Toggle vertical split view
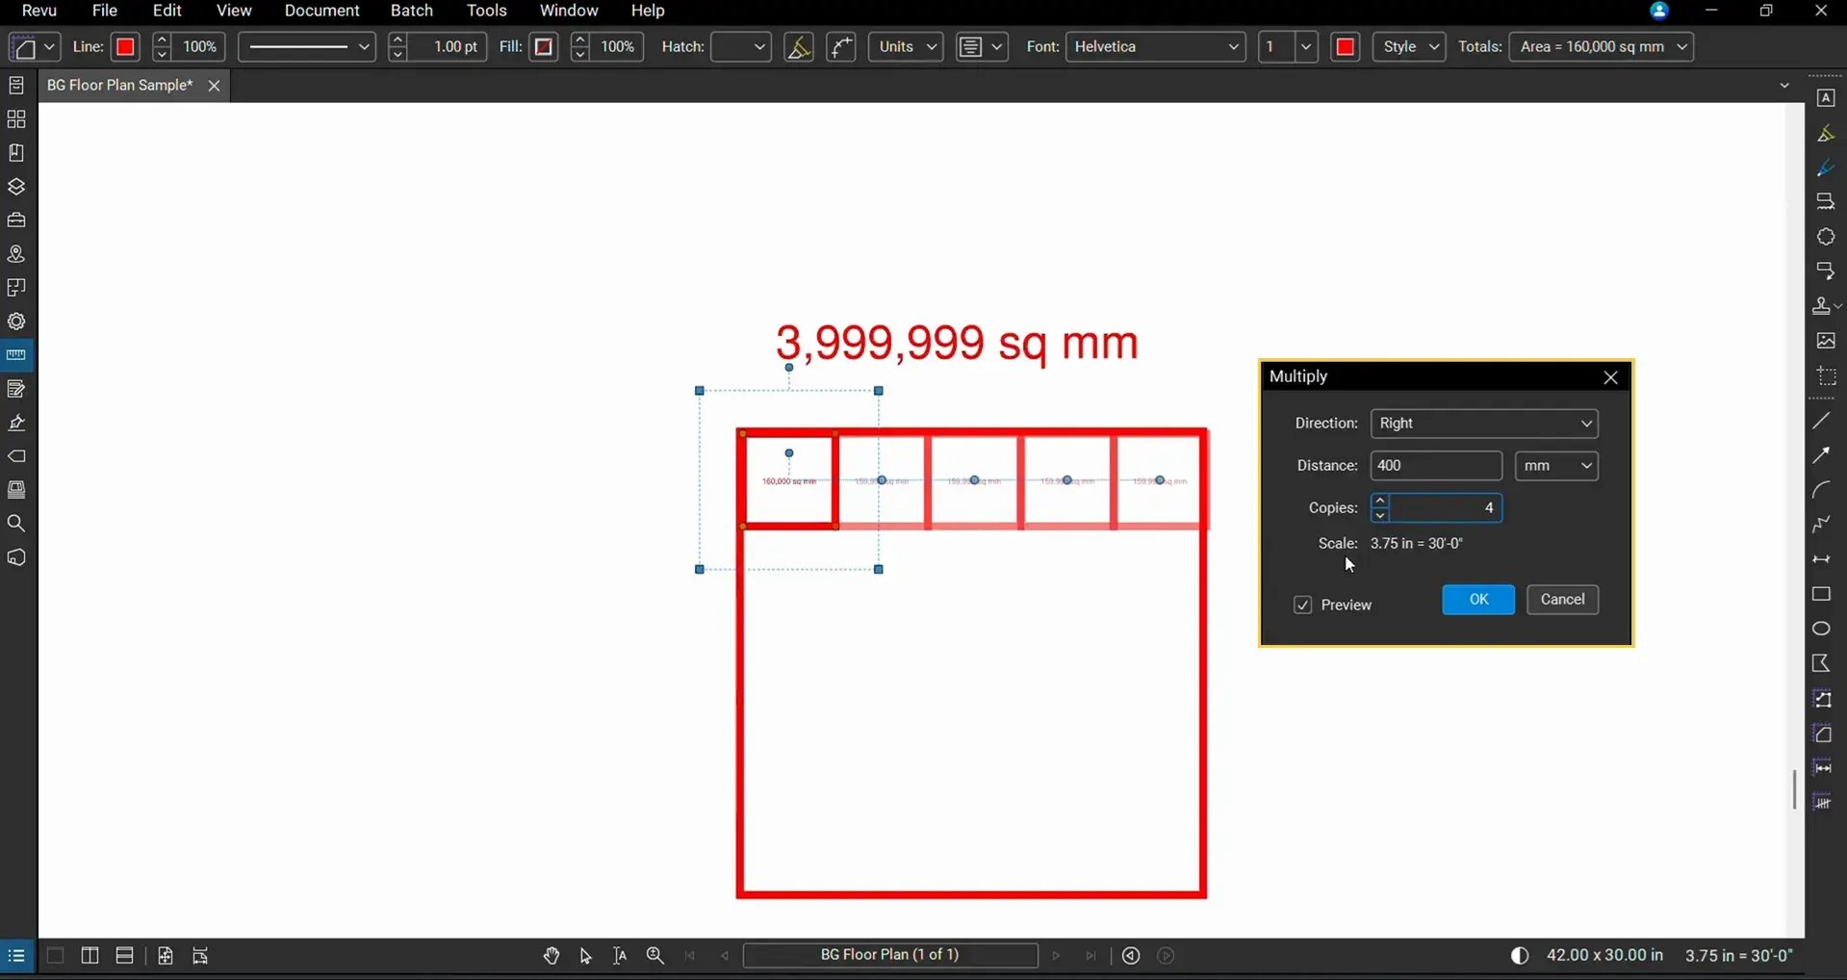Screen dimensions: 1847x980 click(90, 955)
